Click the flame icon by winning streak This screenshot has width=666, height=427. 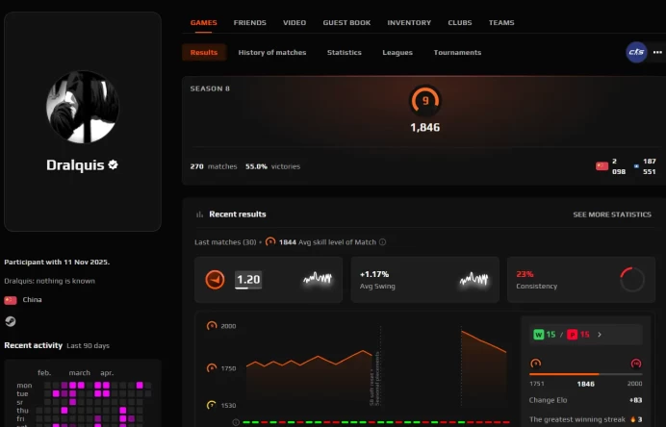coord(633,419)
